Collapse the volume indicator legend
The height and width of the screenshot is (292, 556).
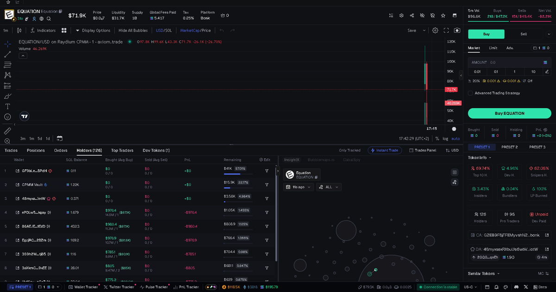(x=23, y=56)
